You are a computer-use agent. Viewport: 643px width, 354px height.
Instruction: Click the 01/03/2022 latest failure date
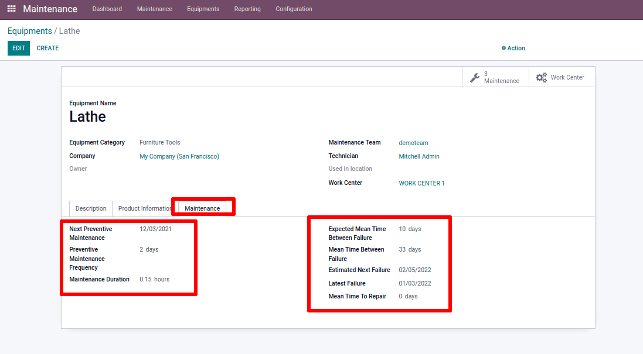(x=415, y=283)
